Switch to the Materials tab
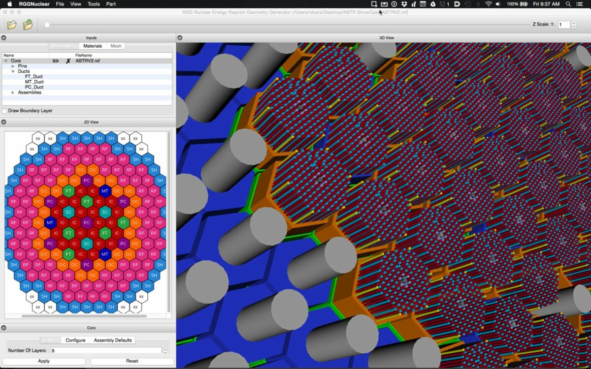The image size is (591, 369). coord(93,46)
